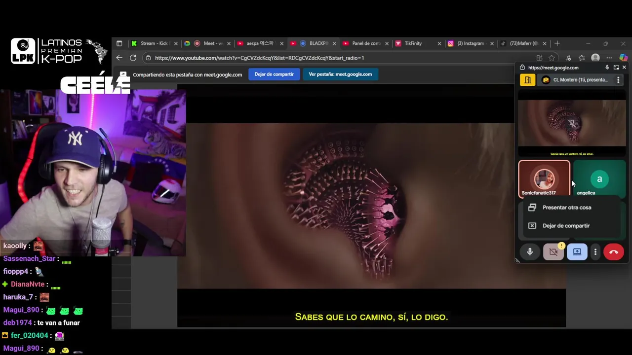Toggle the Meet microphone button
The image size is (632, 355).
(530, 252)
